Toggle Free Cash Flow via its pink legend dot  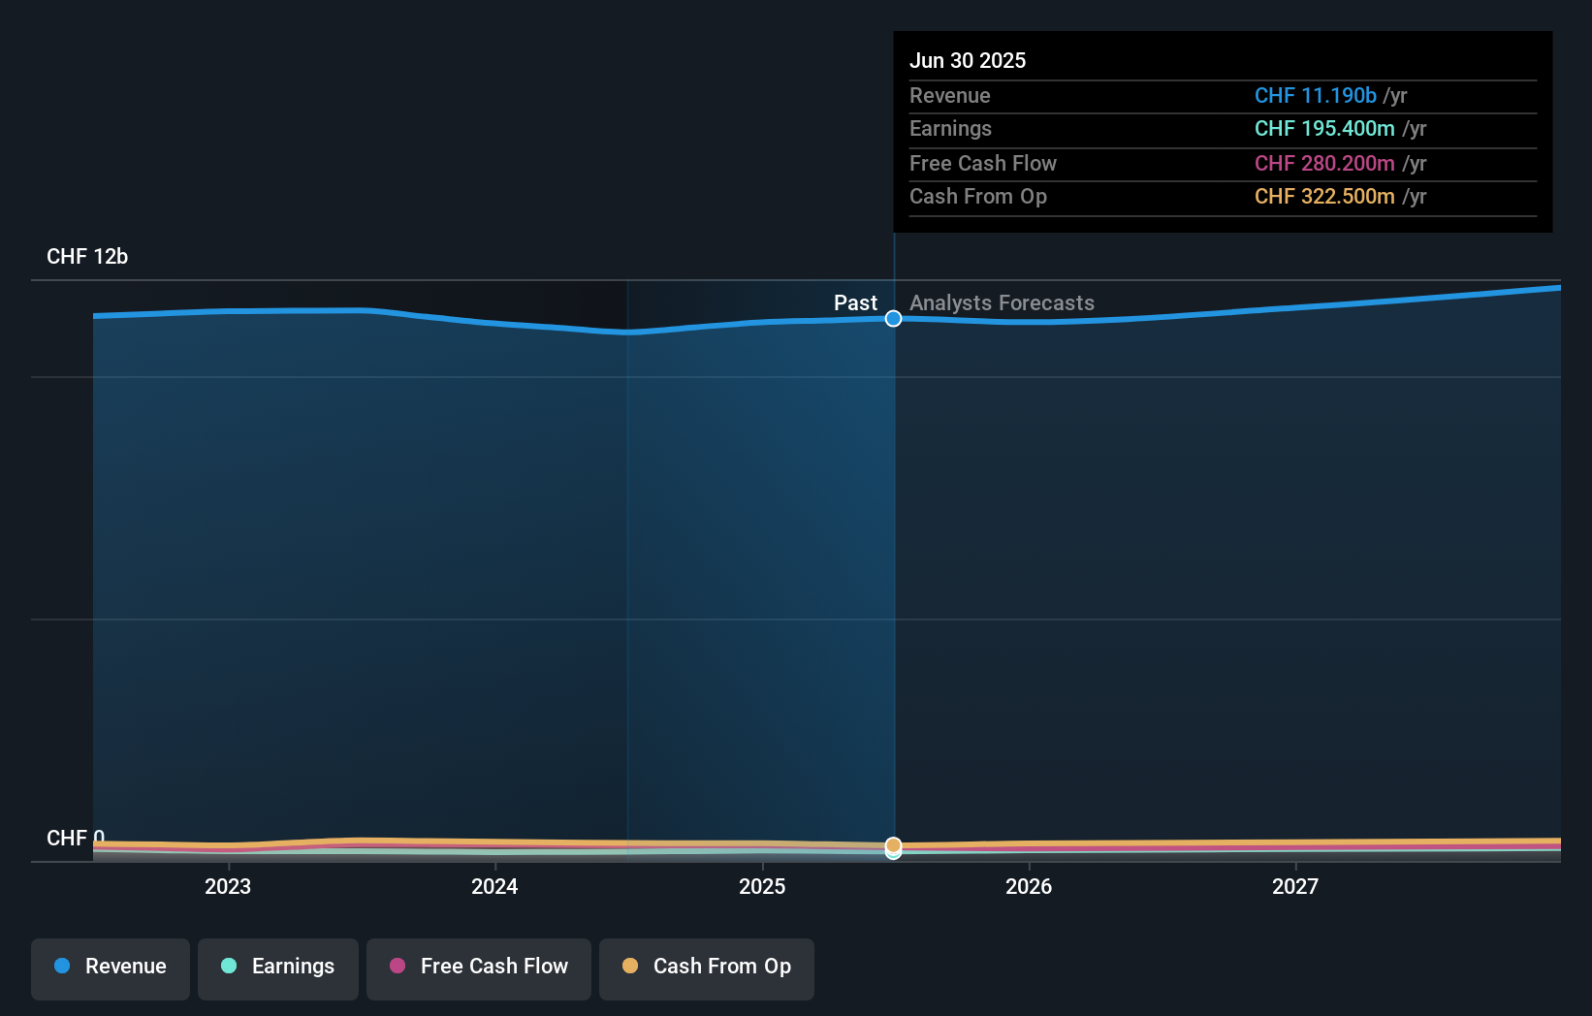[398, 967]
